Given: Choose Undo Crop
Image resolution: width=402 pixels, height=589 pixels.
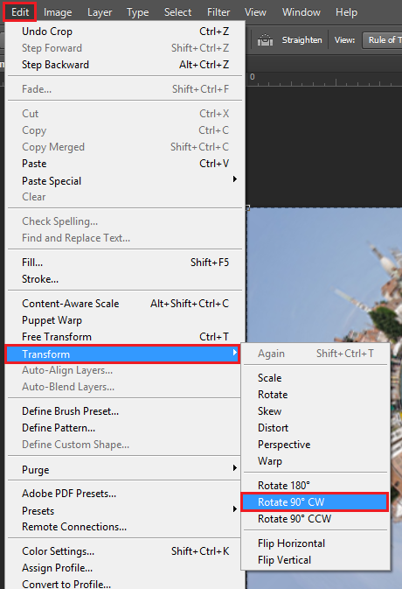Looking at the screenshot, I should click(x=125, y=32).
